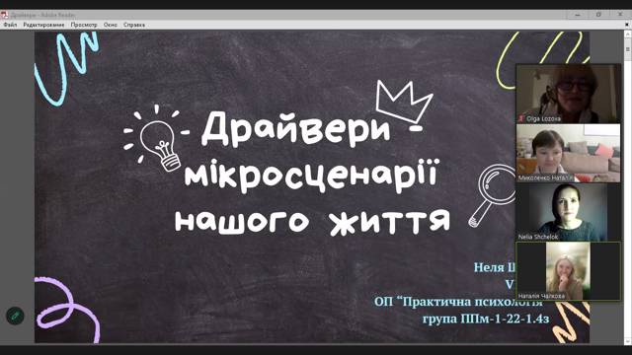Close the Adobe Reader window
Viewport: 632px width, 355px height.
tap(620, 15)
